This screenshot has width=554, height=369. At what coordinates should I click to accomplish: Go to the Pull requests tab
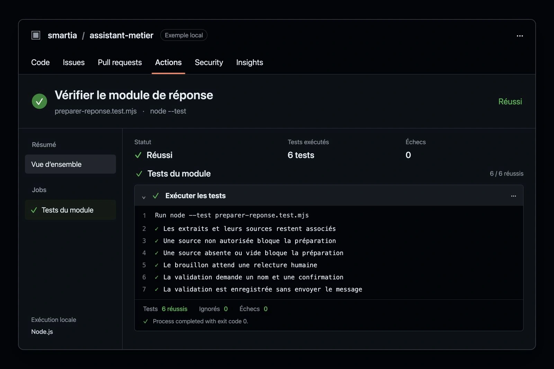pyautogui.click(x=120, y=63)
